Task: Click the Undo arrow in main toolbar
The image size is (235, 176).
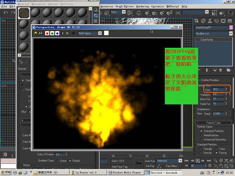Action: [6, 13]
